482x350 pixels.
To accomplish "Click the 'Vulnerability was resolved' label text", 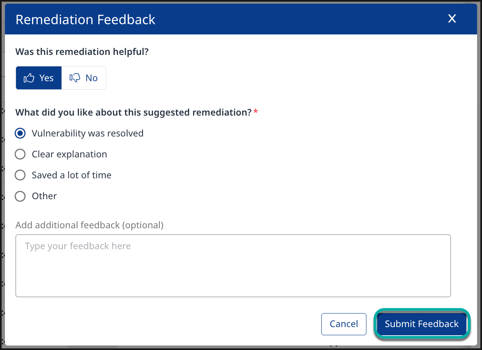I will tap(88, 133).
